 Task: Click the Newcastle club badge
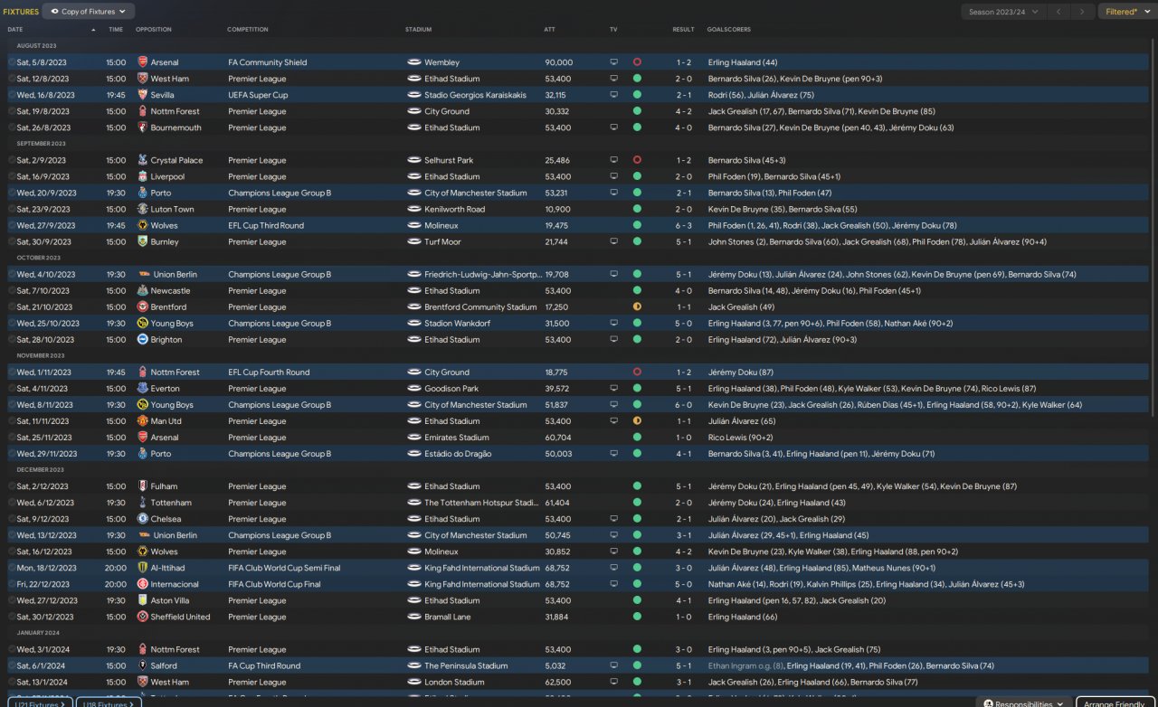(143, 290)
